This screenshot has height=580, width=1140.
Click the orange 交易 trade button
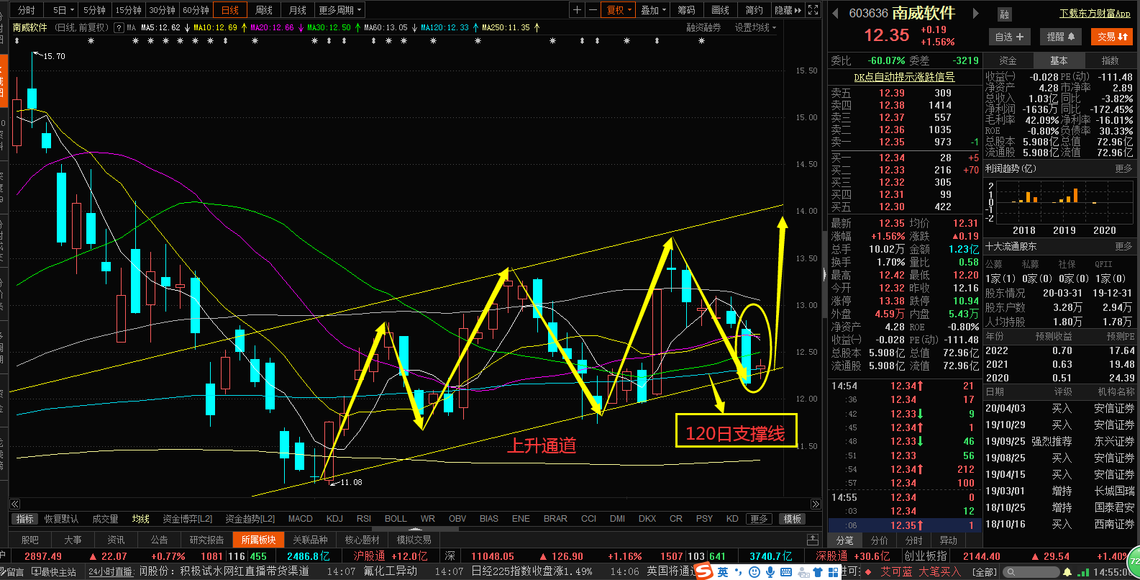[x=1112, y=37]
